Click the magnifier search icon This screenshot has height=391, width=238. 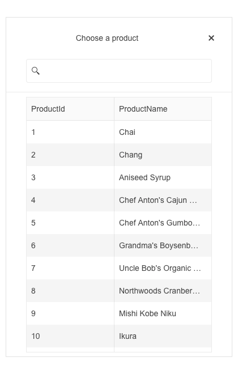tap(36, 71)
